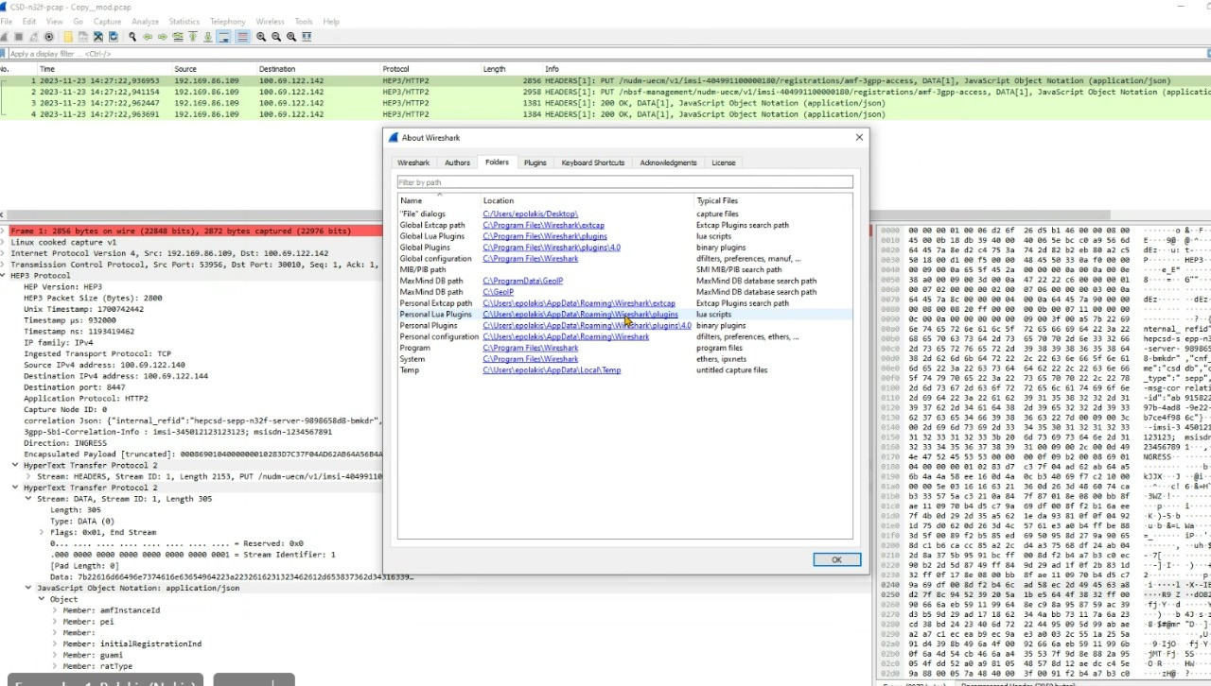This screenshot has width=1211, height=686.
Task: Sort folders by the Typical Files header
Action: click(773, 200)
